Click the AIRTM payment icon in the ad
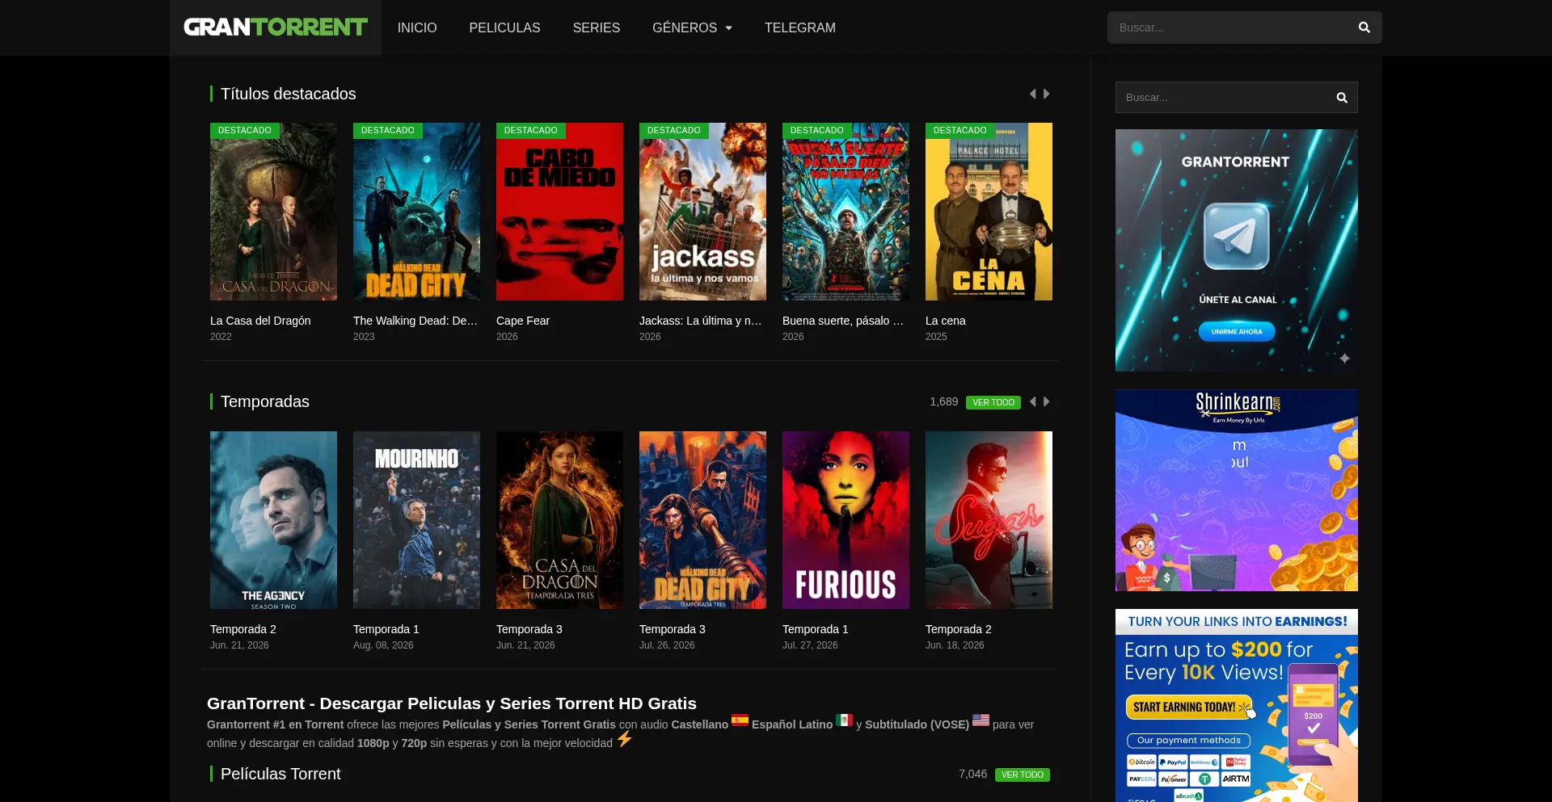1552x802 pixels. point(1236,779)
